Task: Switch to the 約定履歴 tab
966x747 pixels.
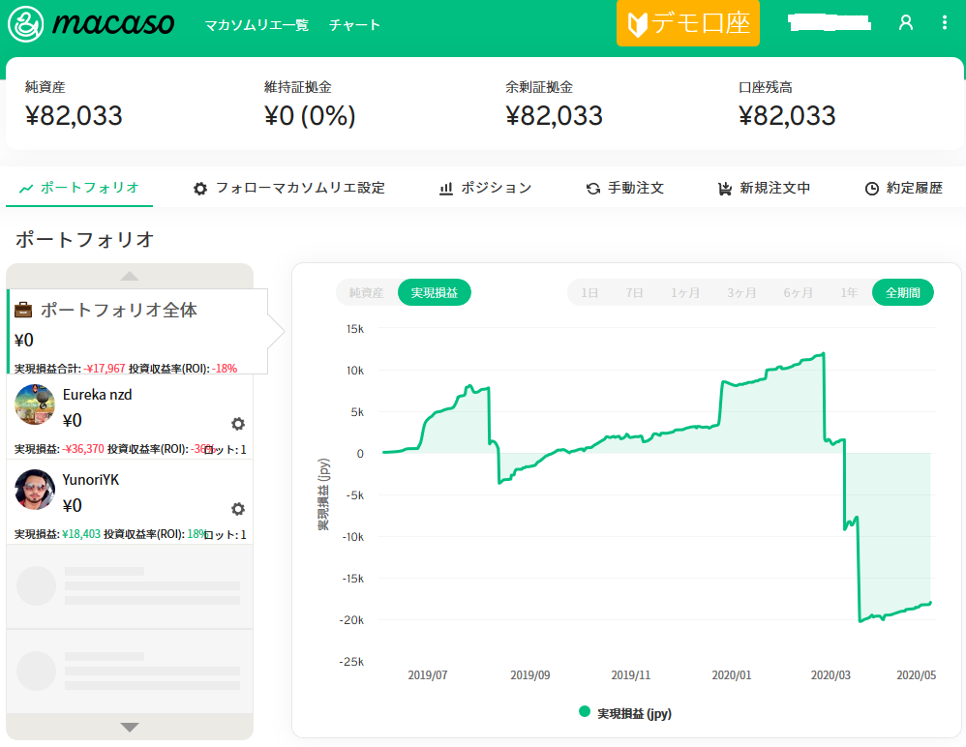Action: (x=903, y=188)
